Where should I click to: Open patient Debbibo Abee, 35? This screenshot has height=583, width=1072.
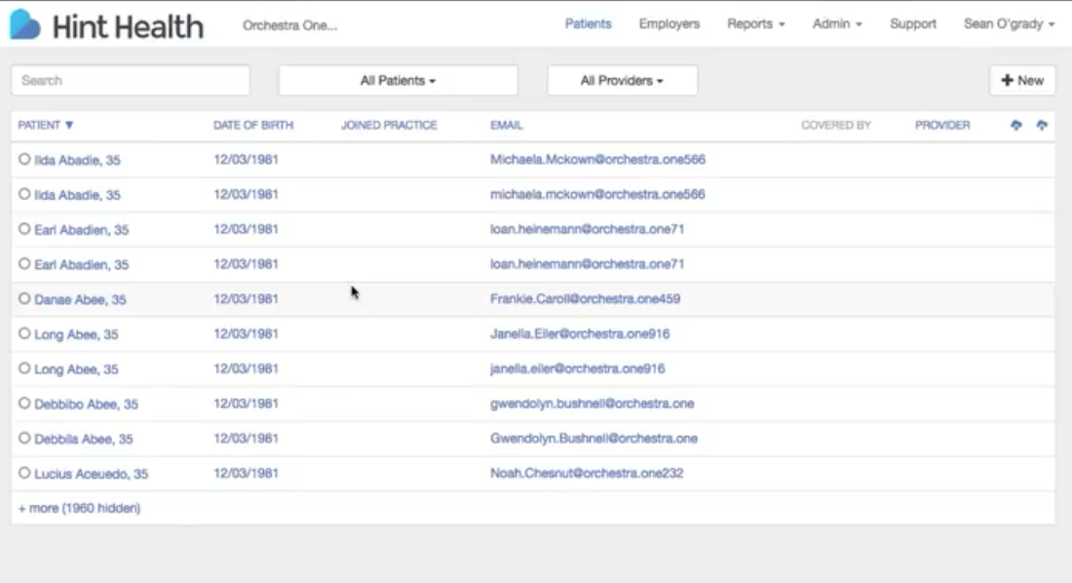(x=86, y=405)
